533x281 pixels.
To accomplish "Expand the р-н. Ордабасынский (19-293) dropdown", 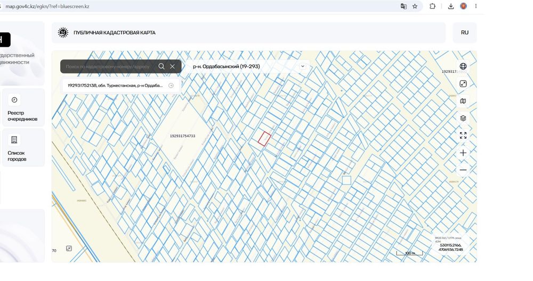I will pos(248,66).
